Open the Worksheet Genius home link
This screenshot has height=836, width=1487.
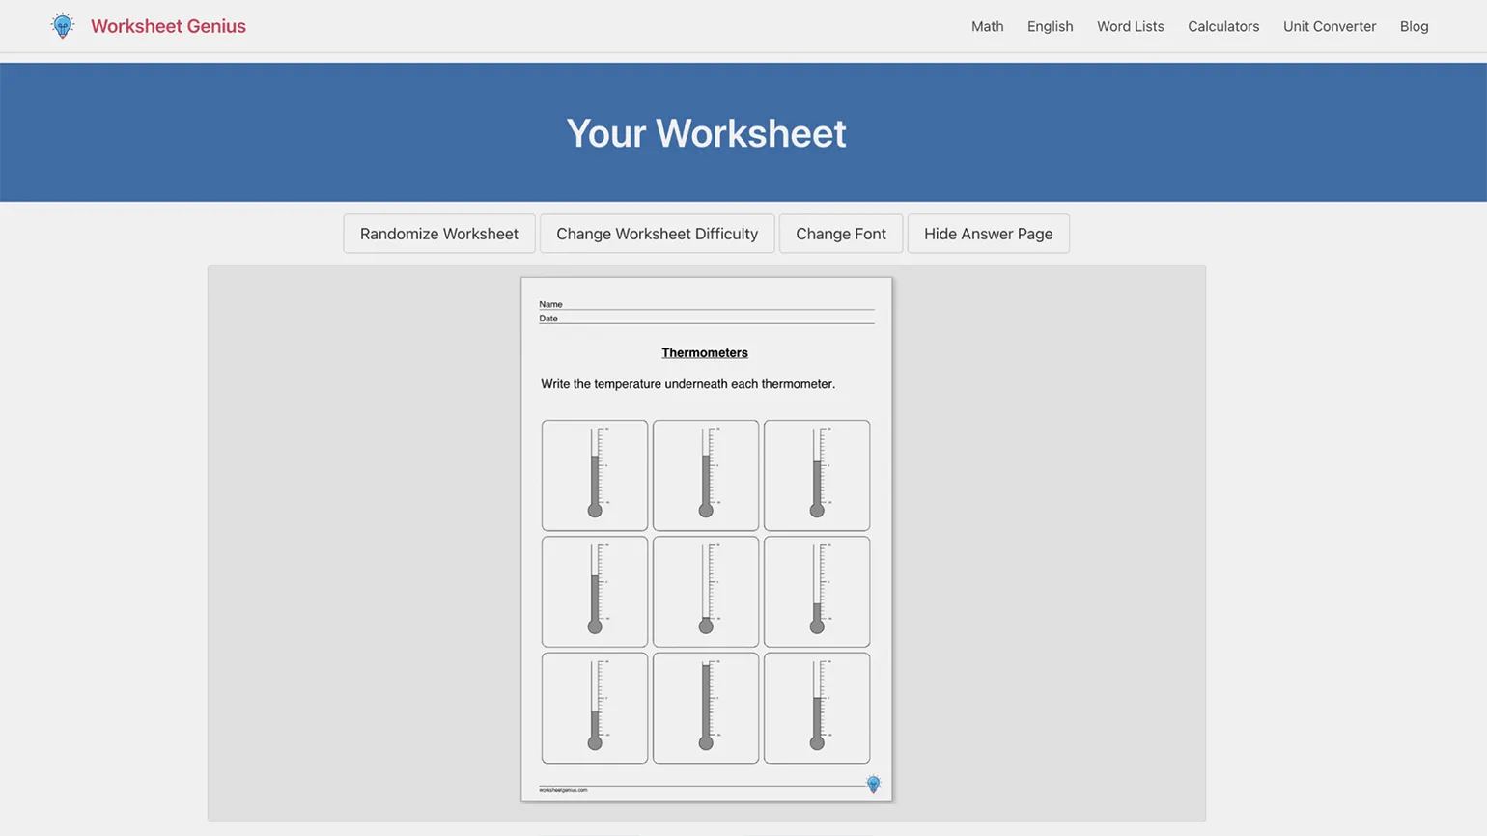pos(168,26)
